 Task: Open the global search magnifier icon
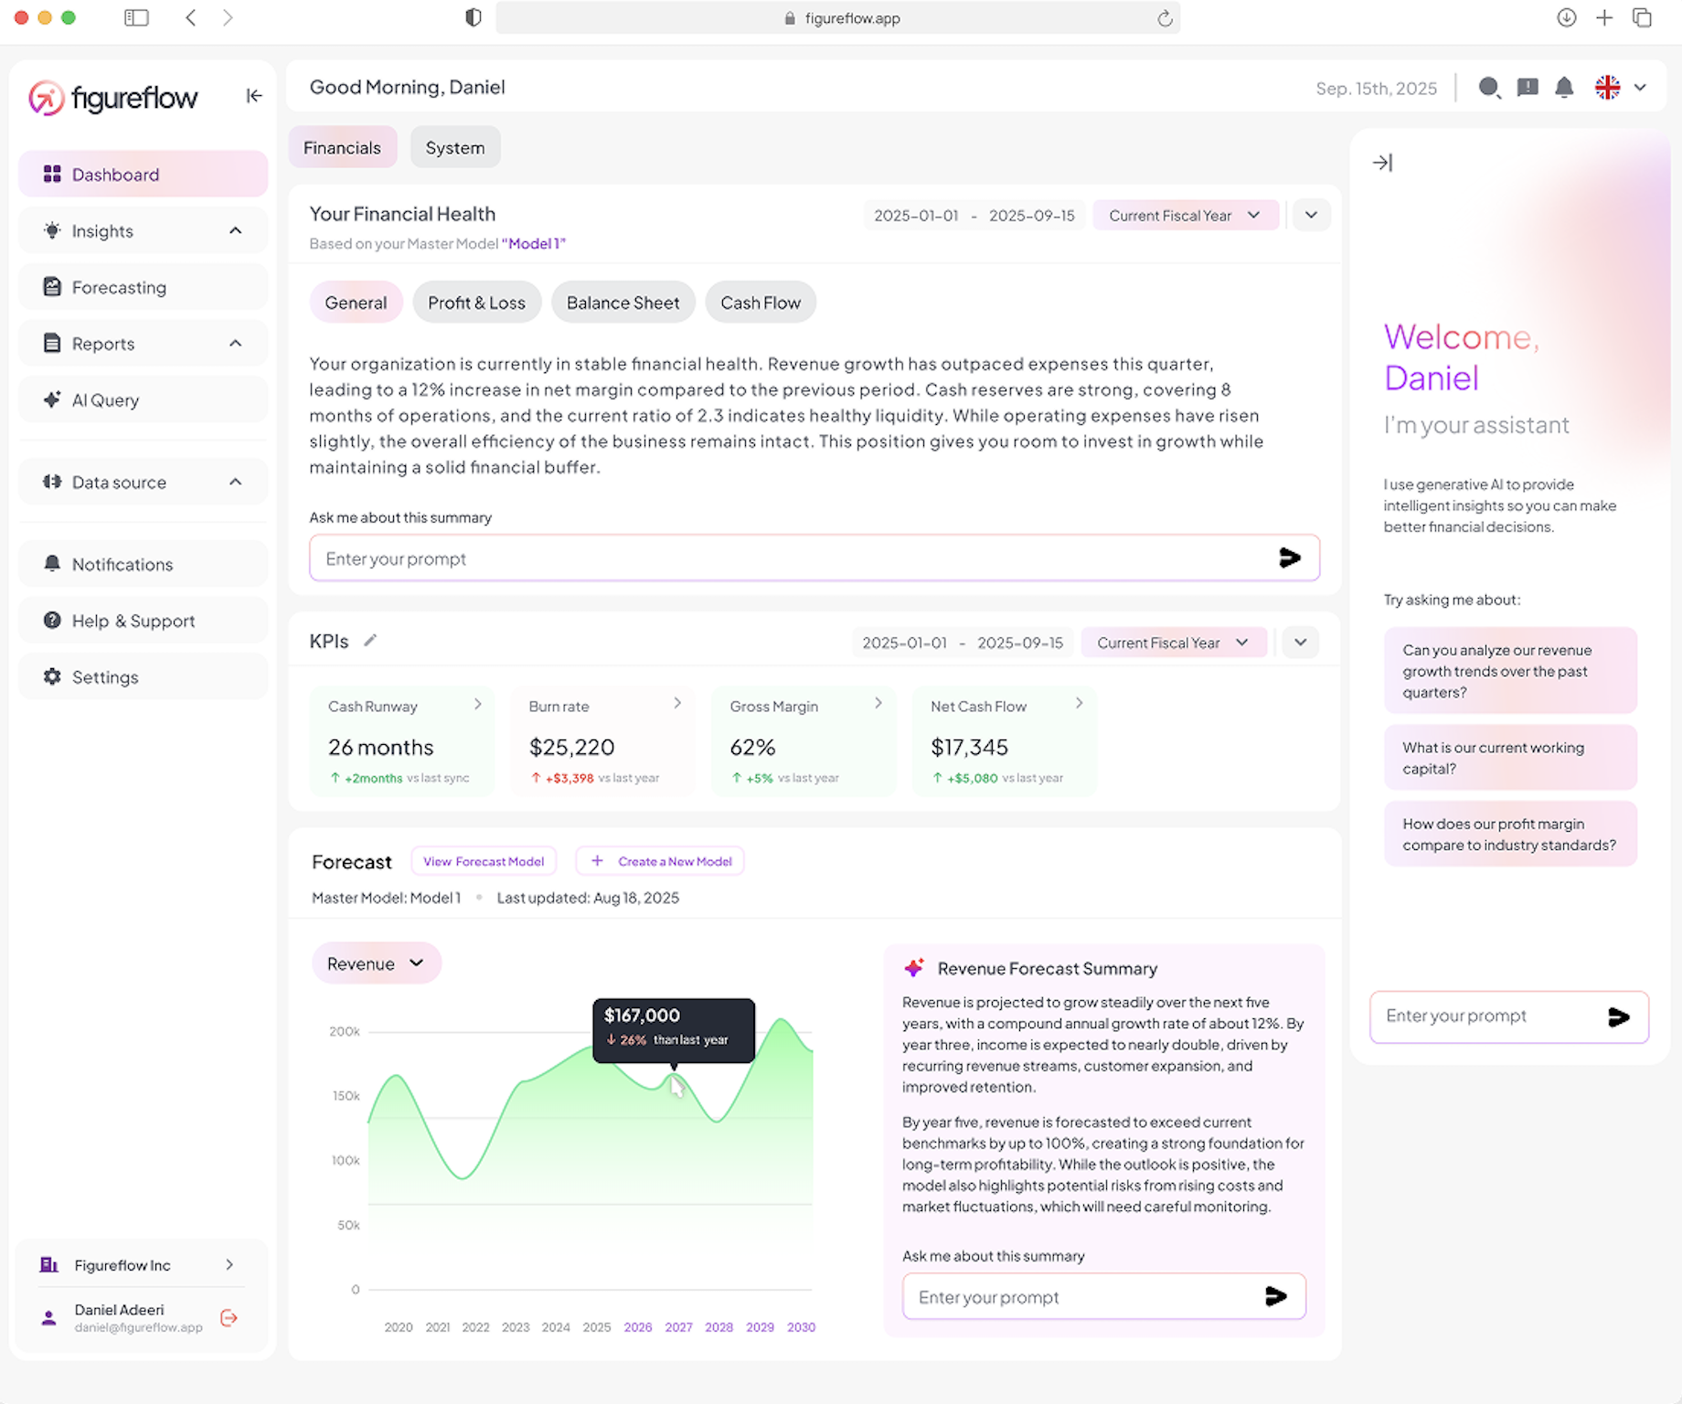pyautogui.click(x=1489, y=88)
